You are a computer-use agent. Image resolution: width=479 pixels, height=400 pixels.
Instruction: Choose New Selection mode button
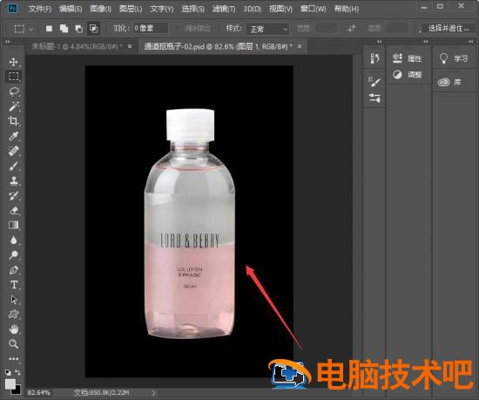(x=49, y=29)
